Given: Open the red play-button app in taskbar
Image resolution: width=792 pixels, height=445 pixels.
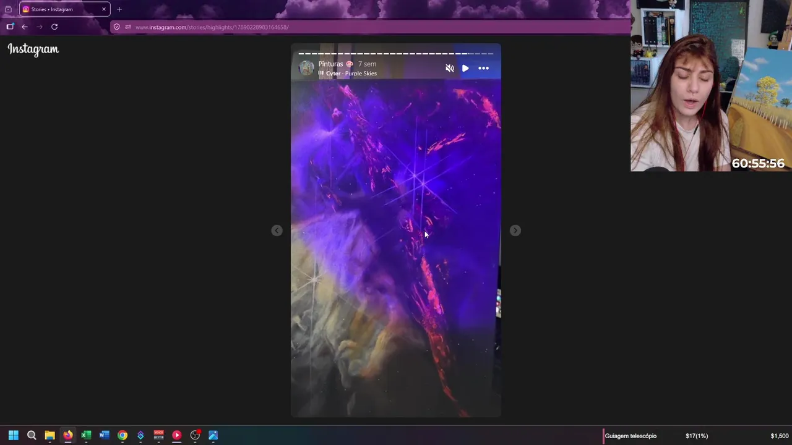Looking at the screenshot, I should pos(177,435).
